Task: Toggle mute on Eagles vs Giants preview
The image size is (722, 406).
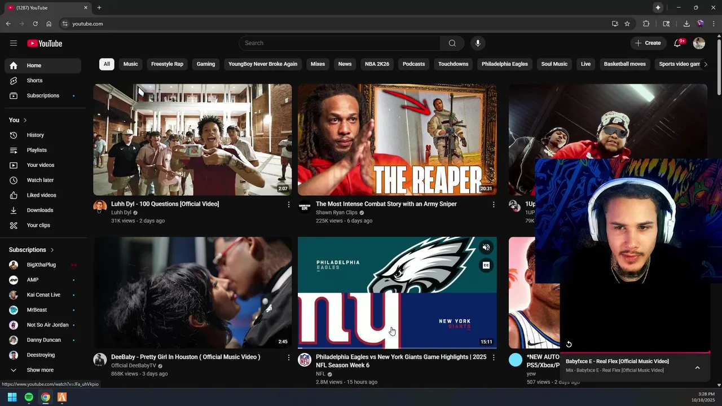Action: 486,247
